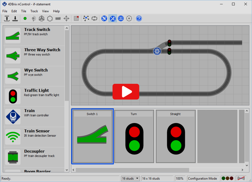
Task: Open help with the question mark icon
Action: (139, 18)
